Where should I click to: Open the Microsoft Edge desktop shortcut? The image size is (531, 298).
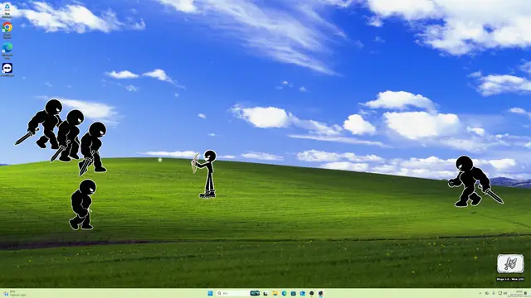click(7, 50)
